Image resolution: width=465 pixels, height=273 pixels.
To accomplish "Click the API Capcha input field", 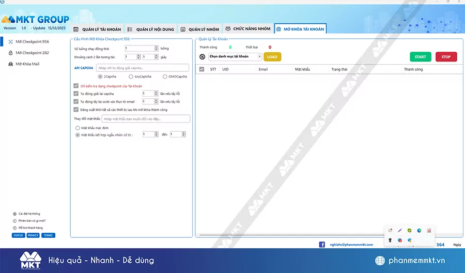I will [142, 68].
